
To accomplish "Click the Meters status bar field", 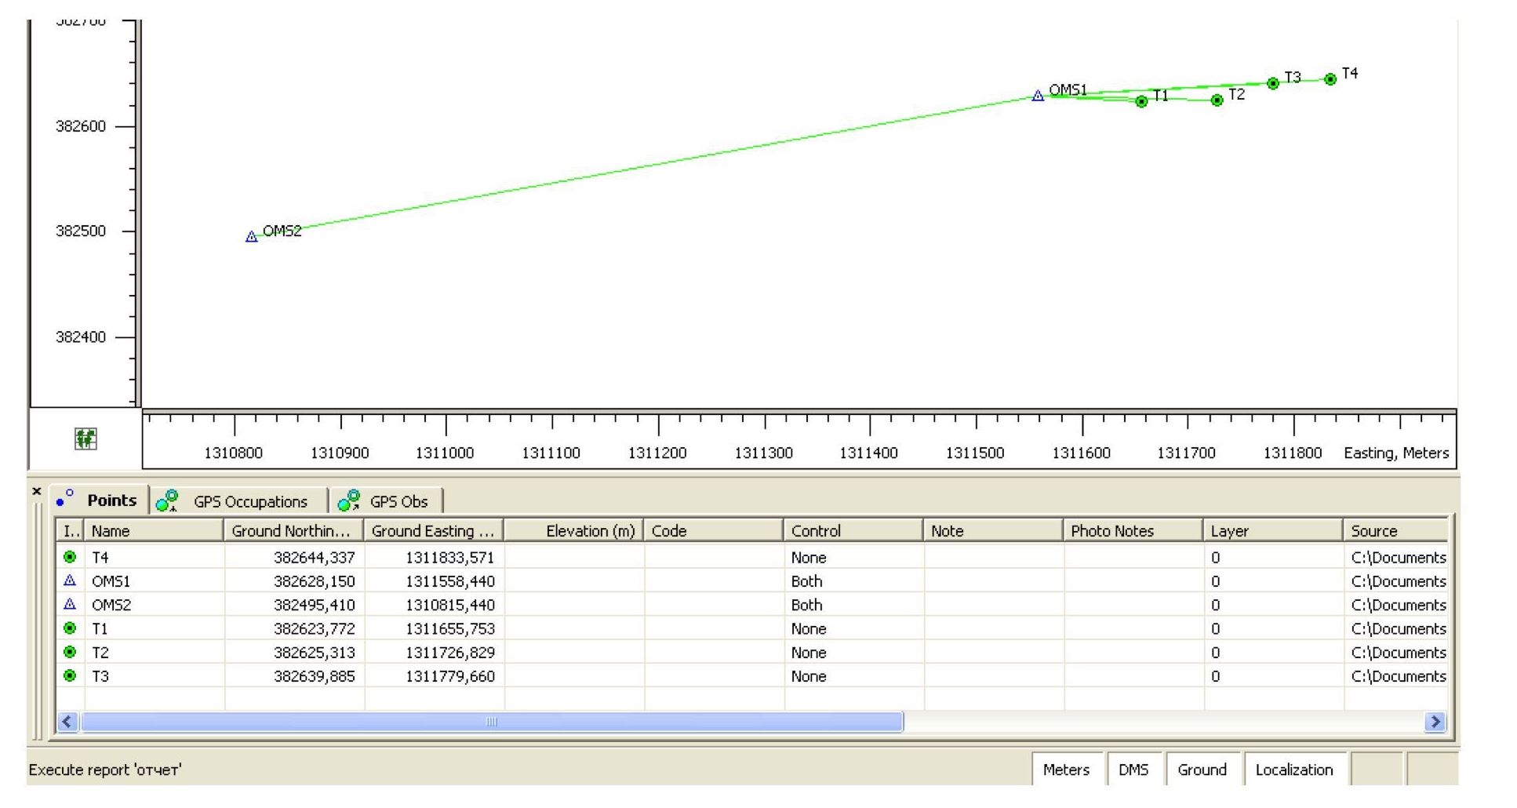I will point(1065,770).
